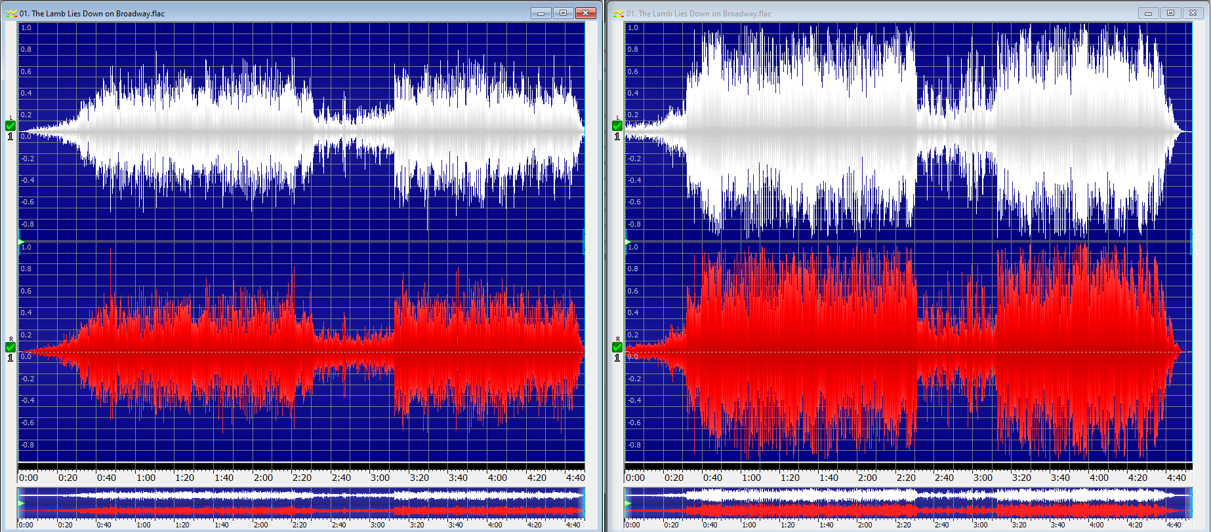Select the green play cursor between channels, left window
1211x532 pixels.
coord(21,242)
